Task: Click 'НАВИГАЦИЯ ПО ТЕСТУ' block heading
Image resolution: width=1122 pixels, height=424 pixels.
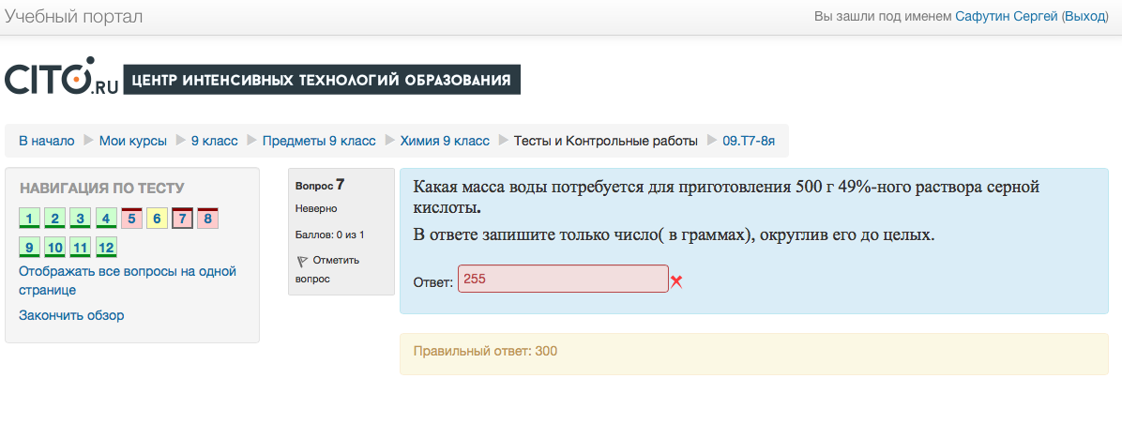Action: tap(101, 188)
